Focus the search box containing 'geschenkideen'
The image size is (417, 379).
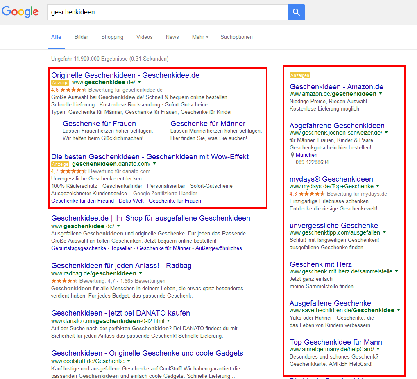click(x=168, y=12)
